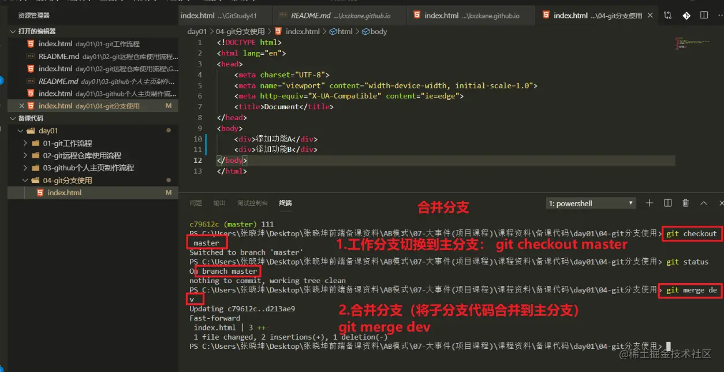Click HTML5 icon of index.html in file tree

point(40,192)
